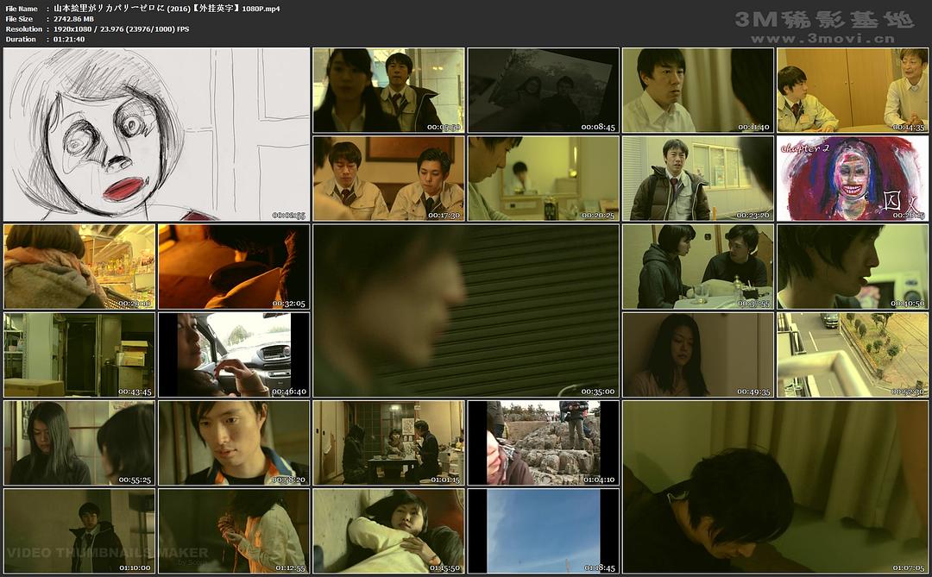Select the car interior thumbnail at 00:46:40
This screenshot has width=932, height=577.
pos(233,354)
